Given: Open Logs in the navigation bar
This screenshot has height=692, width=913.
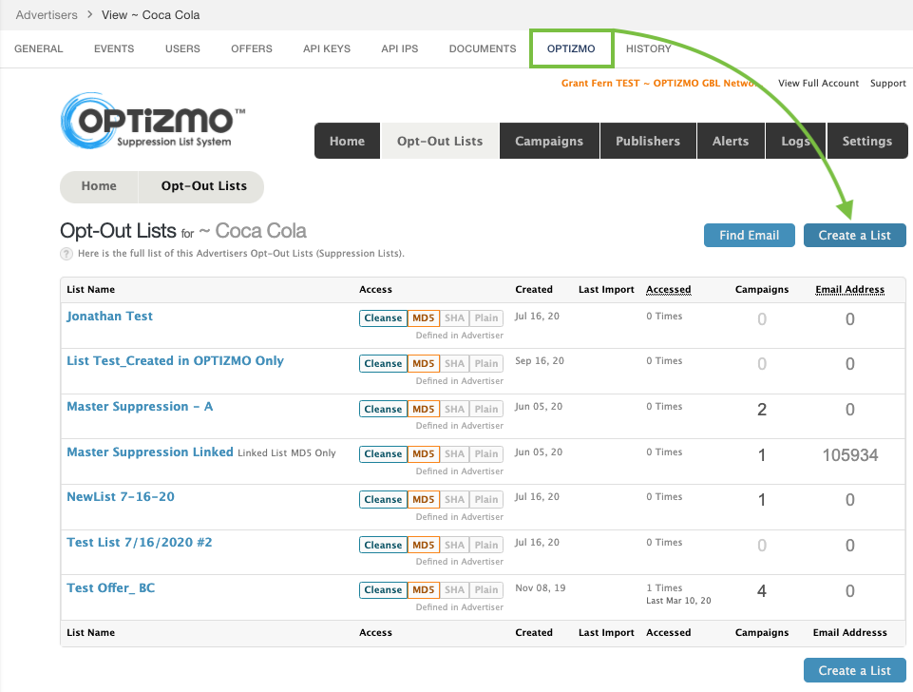Looking at the screenshot, I should coord(796,141).
